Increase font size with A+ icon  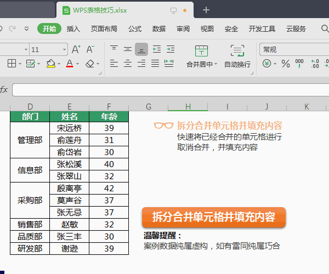[x=76, y=49]
